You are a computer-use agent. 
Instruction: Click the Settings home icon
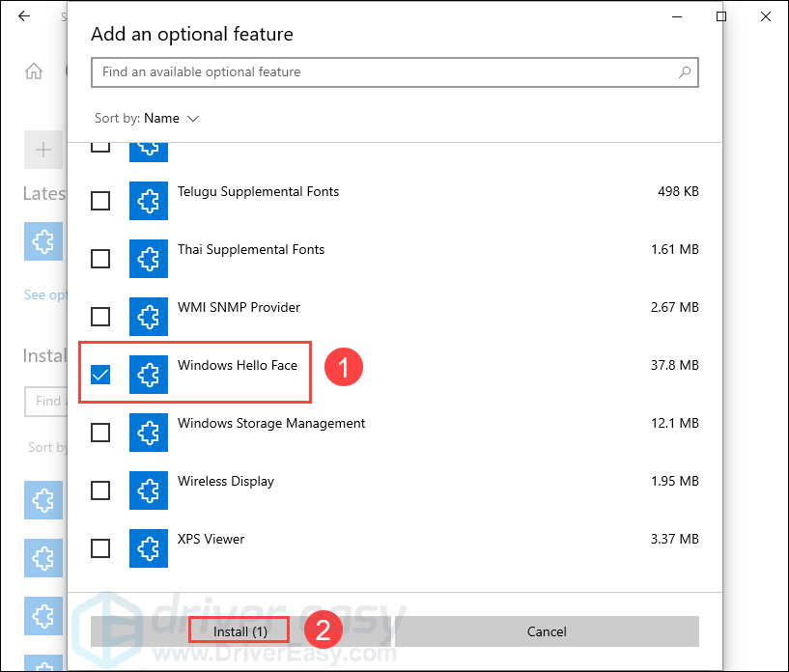33,70
